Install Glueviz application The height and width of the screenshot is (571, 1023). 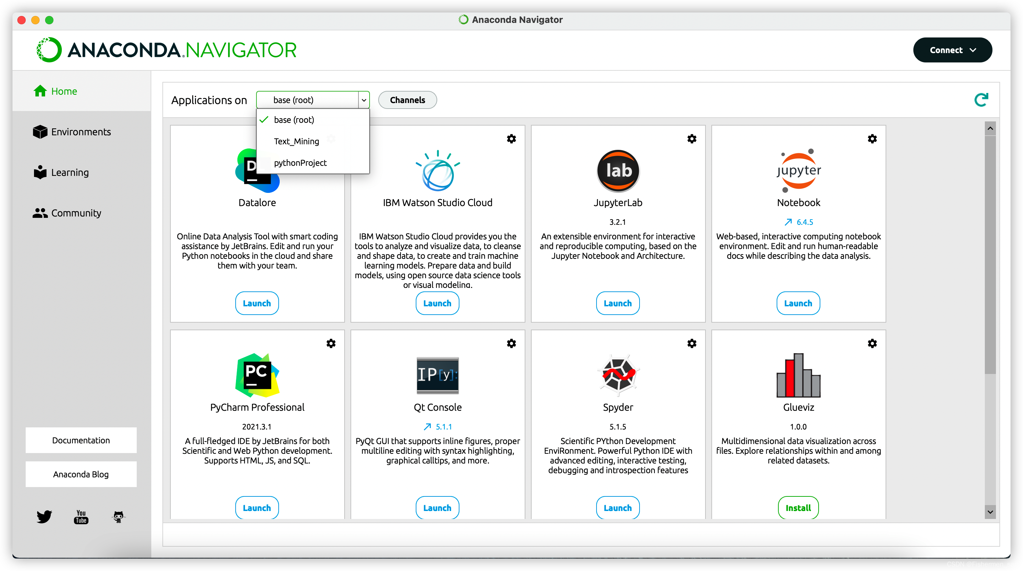coord(797,507)
